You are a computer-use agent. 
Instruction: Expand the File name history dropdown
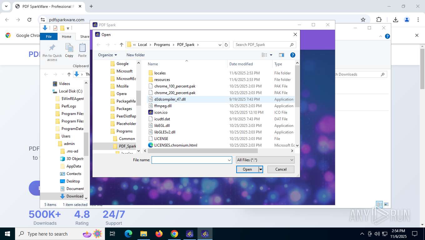pos(229,160)
